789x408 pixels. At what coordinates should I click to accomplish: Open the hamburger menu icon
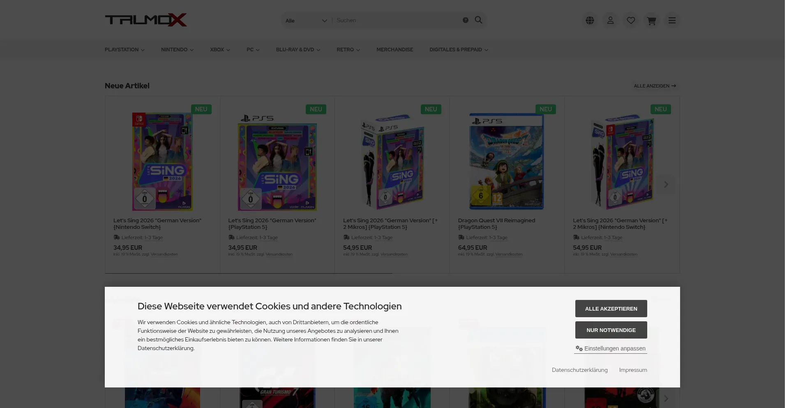click(x=672, y=21)
